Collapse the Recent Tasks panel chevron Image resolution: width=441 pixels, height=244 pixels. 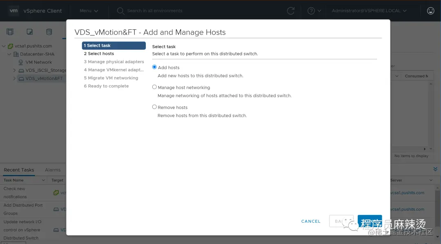435,169
